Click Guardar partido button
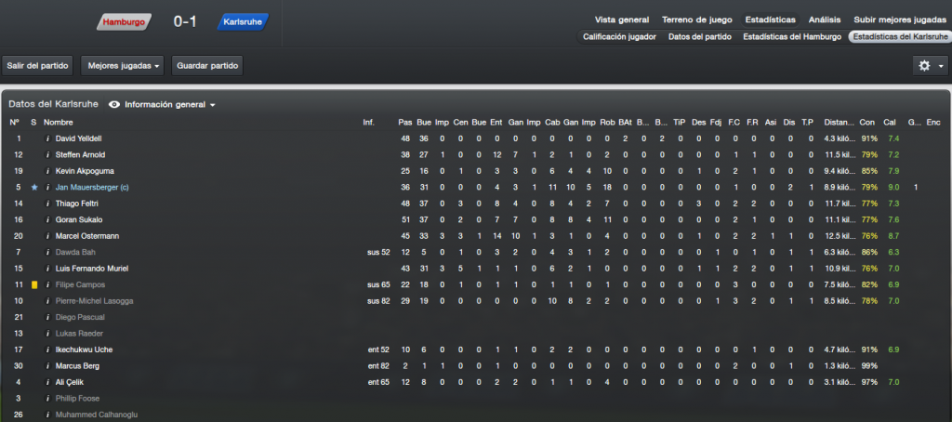Image resolution: width=952 pixels, height=422 pixels. pyautogui.click(x=207, y=66)
